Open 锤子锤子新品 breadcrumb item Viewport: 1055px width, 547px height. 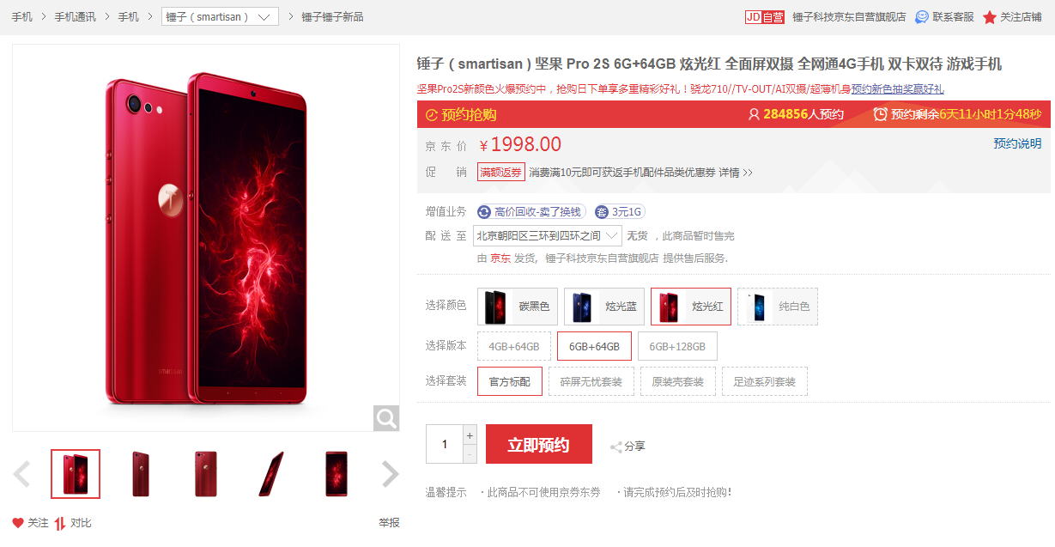coord(332,17)
